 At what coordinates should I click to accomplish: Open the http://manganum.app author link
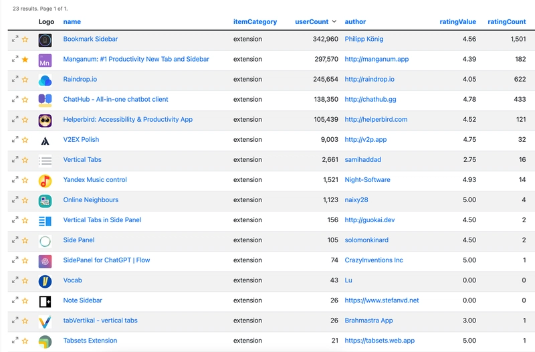pyautogui.click(x=377, y=59)
